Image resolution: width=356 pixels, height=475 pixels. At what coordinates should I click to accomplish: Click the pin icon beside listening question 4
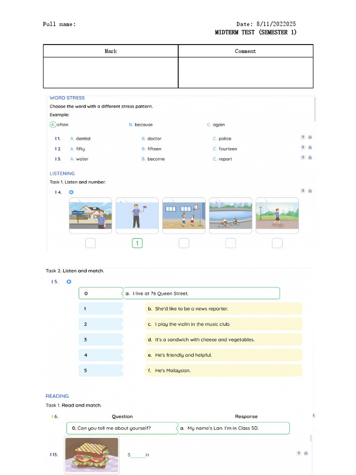pos(303,191)
